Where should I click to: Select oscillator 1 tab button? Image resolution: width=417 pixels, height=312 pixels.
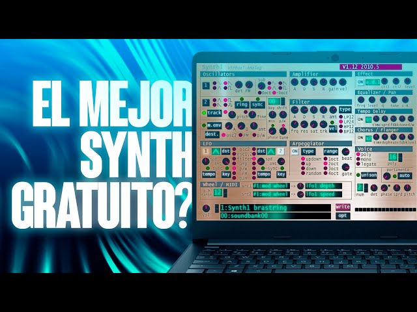coord(206,86)
